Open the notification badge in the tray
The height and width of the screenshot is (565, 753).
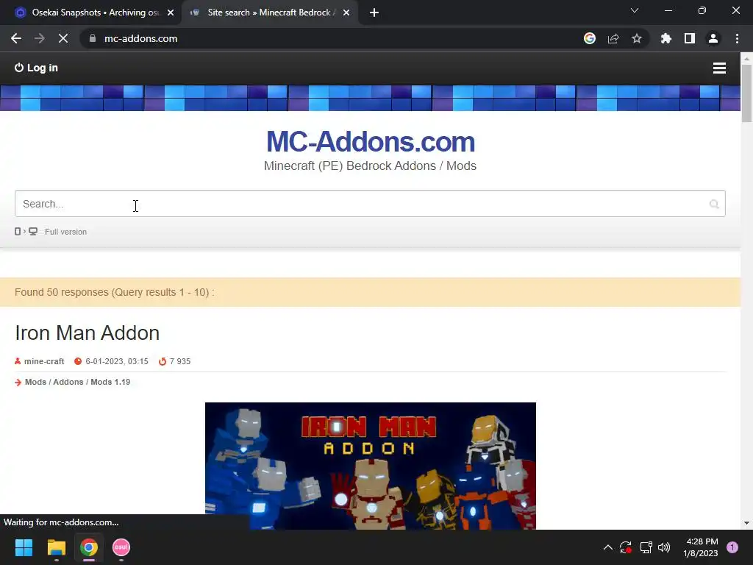(732, 547)
